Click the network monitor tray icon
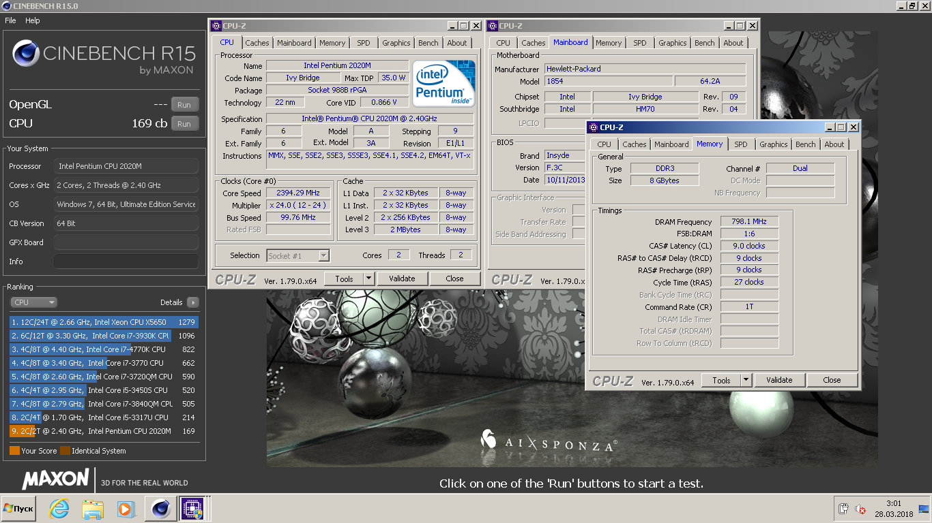The image size is (932, 523). coord(923,509)
